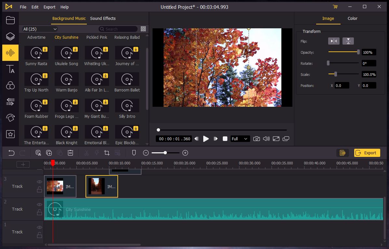The width and height of the screenshot is (389, 249).
Task: Lock Track 2 with padlock icon
Action: click(x=39, y=212)
